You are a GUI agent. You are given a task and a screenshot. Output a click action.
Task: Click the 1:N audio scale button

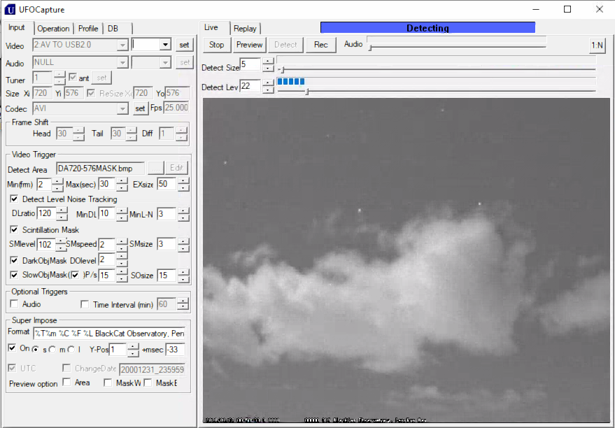click(598, 44)
